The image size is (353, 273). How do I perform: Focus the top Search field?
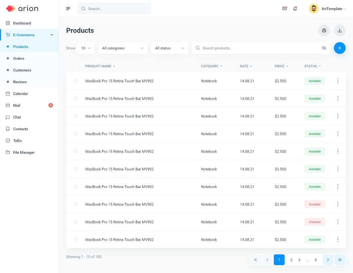click(x=114, y=8)
